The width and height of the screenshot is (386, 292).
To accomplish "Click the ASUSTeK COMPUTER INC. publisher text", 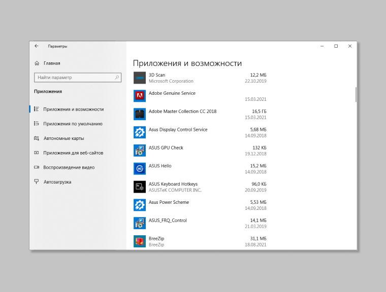I will click(x=175, y=190).
